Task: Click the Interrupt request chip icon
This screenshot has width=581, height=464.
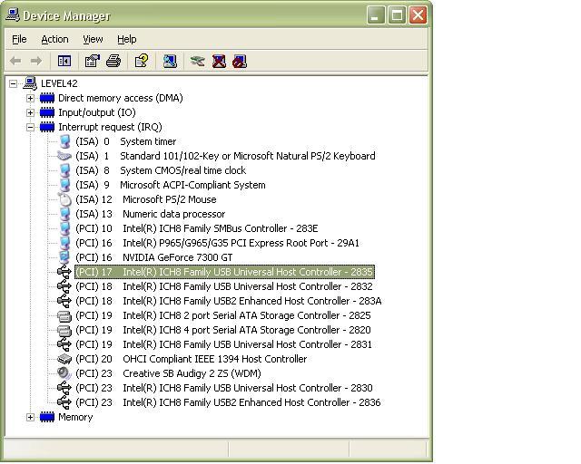Action: (47, 127)
